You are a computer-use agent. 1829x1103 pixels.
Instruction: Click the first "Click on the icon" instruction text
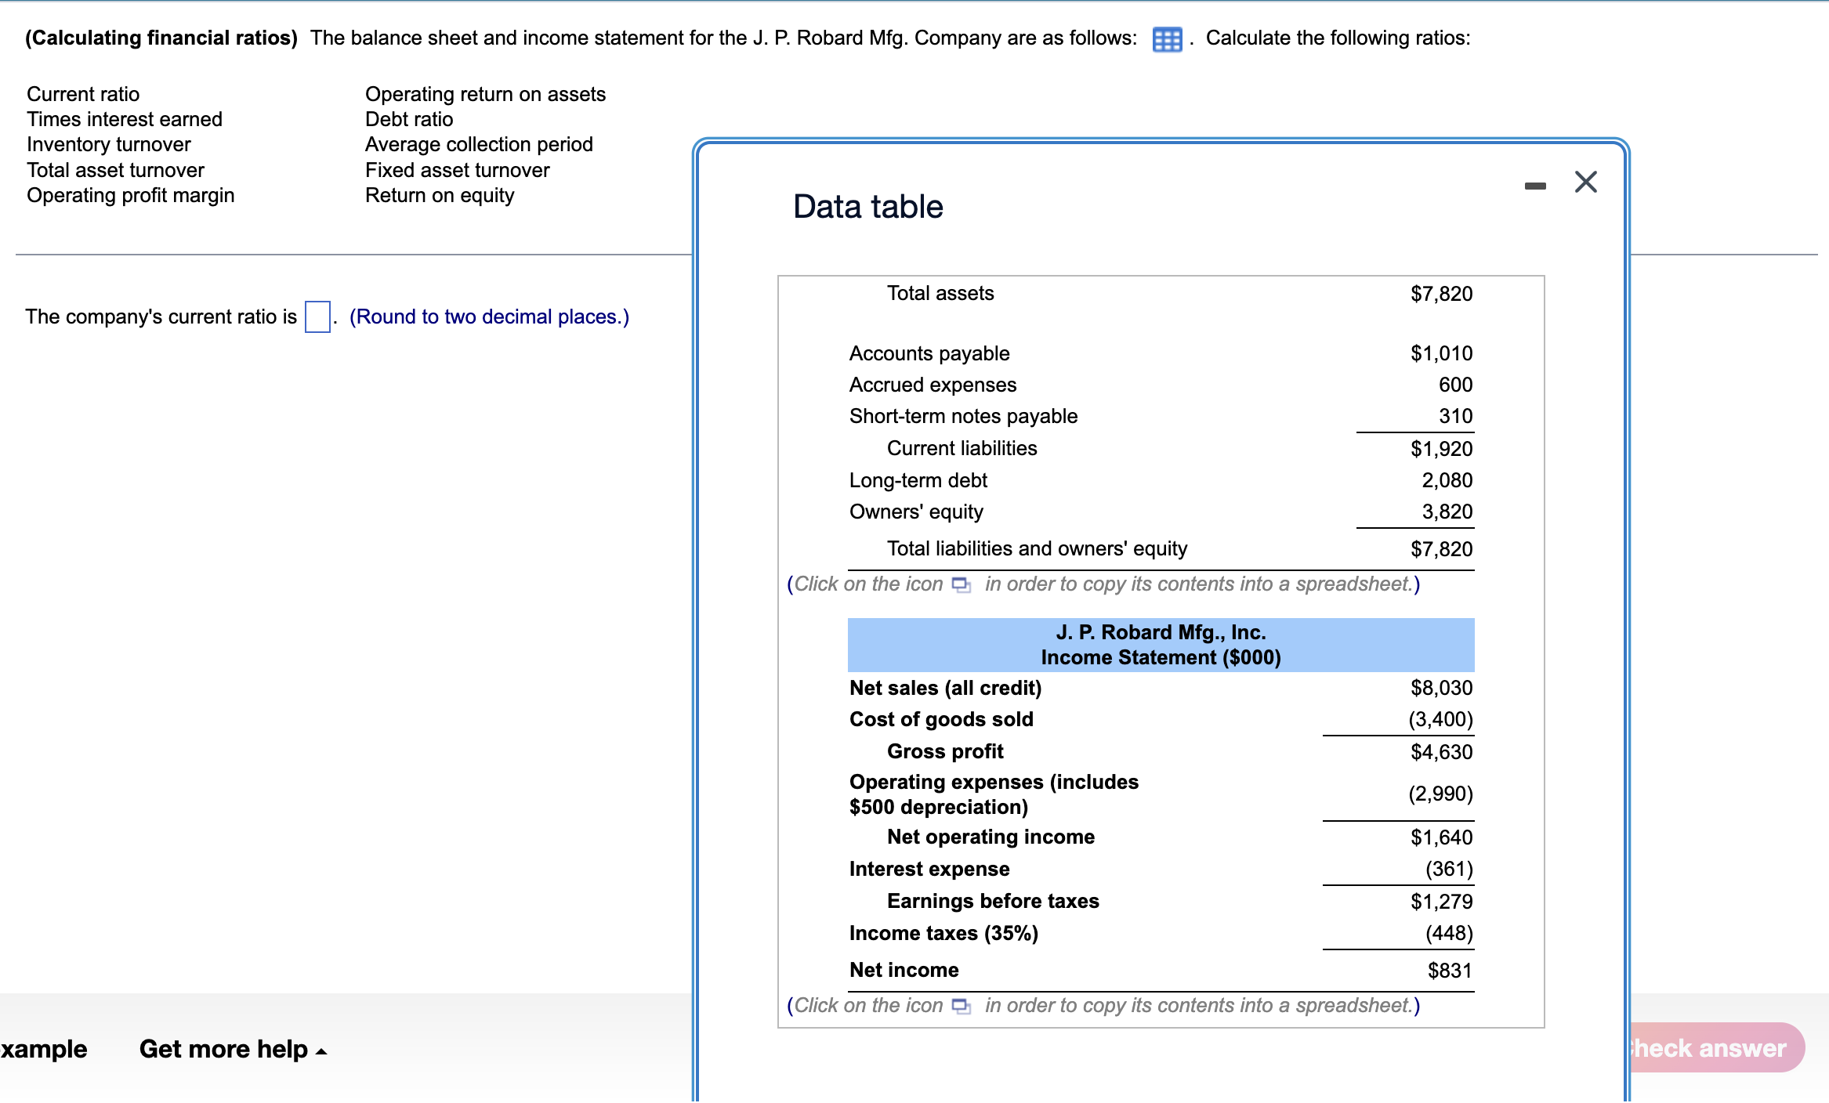coord(866,584)
